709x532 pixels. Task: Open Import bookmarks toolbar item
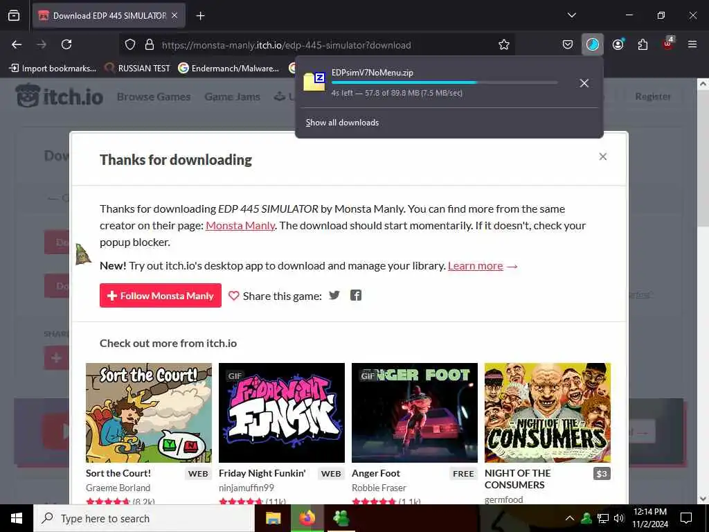pyautogui.click(x=53, y=69)
